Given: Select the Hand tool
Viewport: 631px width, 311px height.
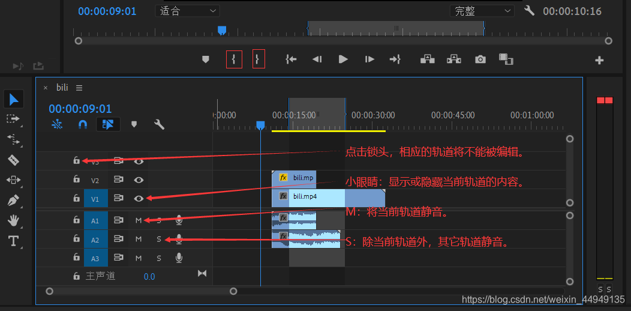Looking at the screenshot, I should click(x=14, y=220).
